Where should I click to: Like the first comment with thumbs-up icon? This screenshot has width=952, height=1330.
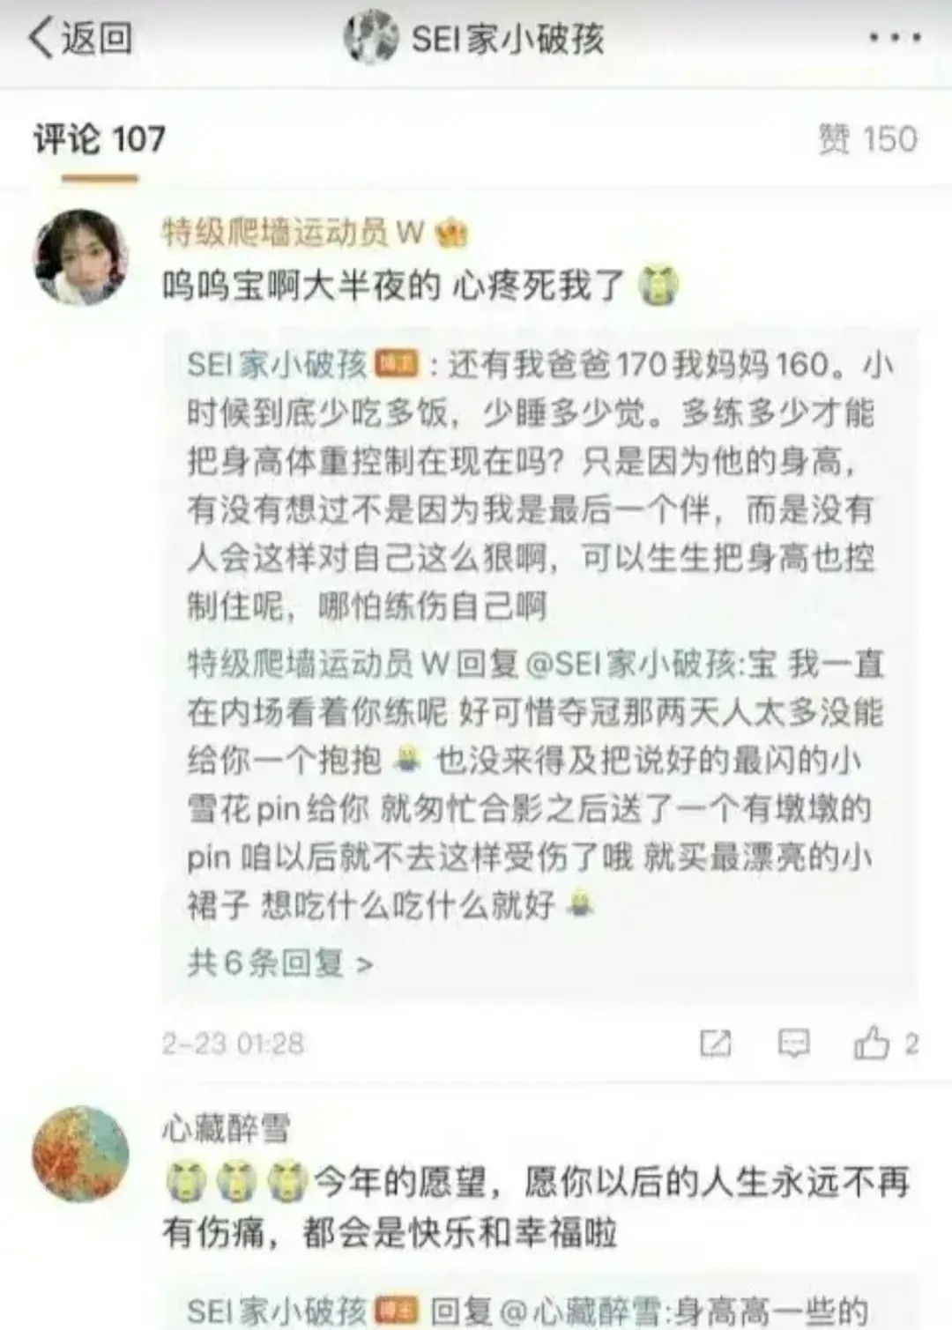[871, 1043]
